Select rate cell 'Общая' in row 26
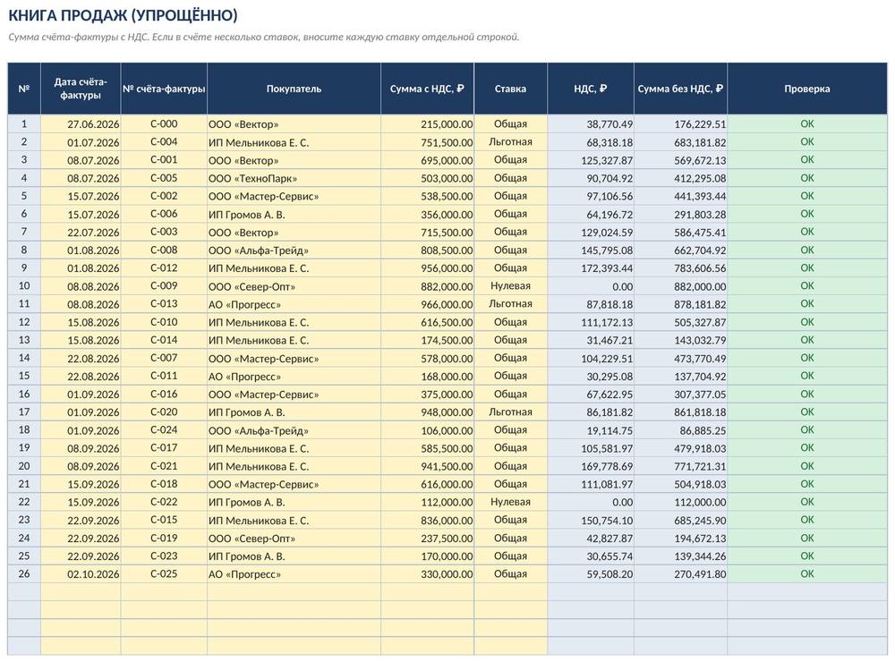The image size is (895, 662). click(510, 574)
